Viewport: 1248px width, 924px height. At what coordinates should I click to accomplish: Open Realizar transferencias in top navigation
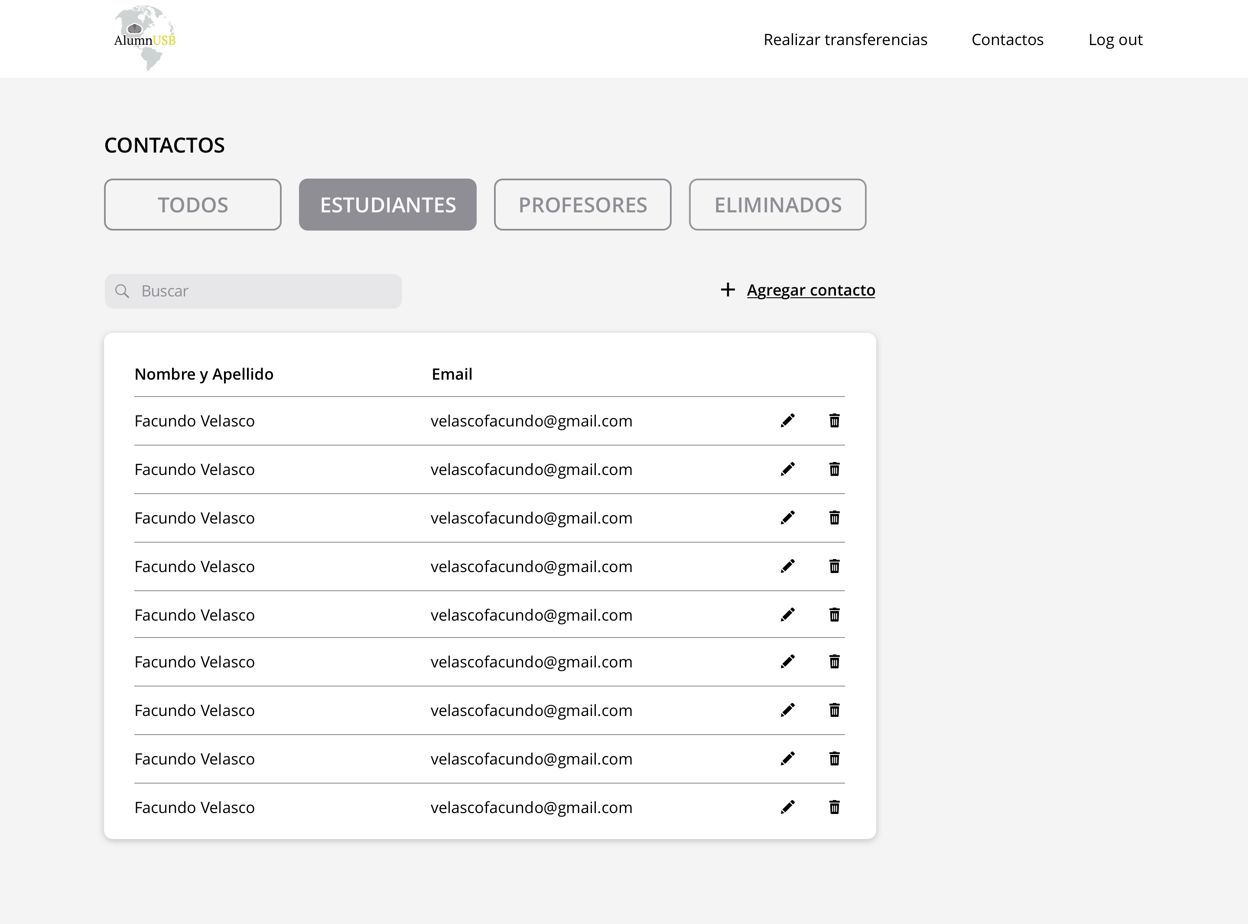pos(845,40)
